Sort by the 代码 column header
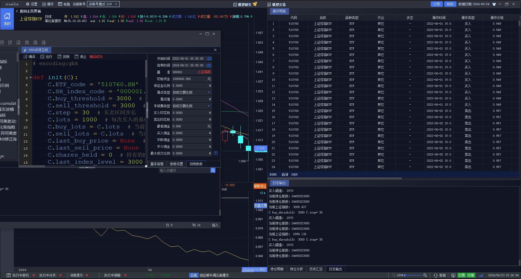 tap(294, 18)
